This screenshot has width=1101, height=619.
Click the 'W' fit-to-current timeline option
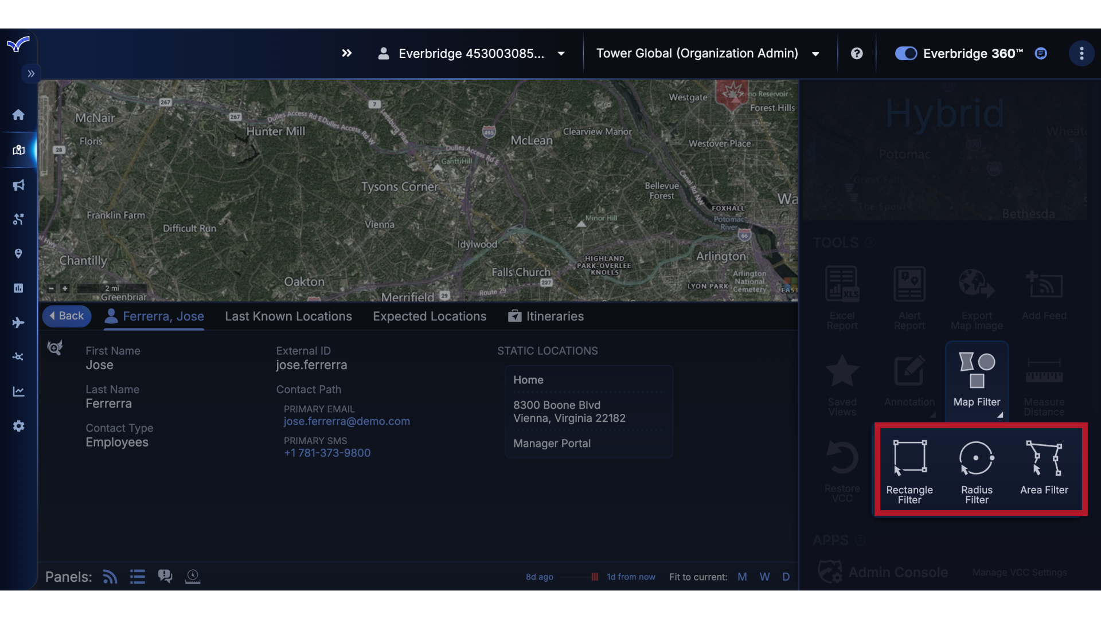click(764, 577)
